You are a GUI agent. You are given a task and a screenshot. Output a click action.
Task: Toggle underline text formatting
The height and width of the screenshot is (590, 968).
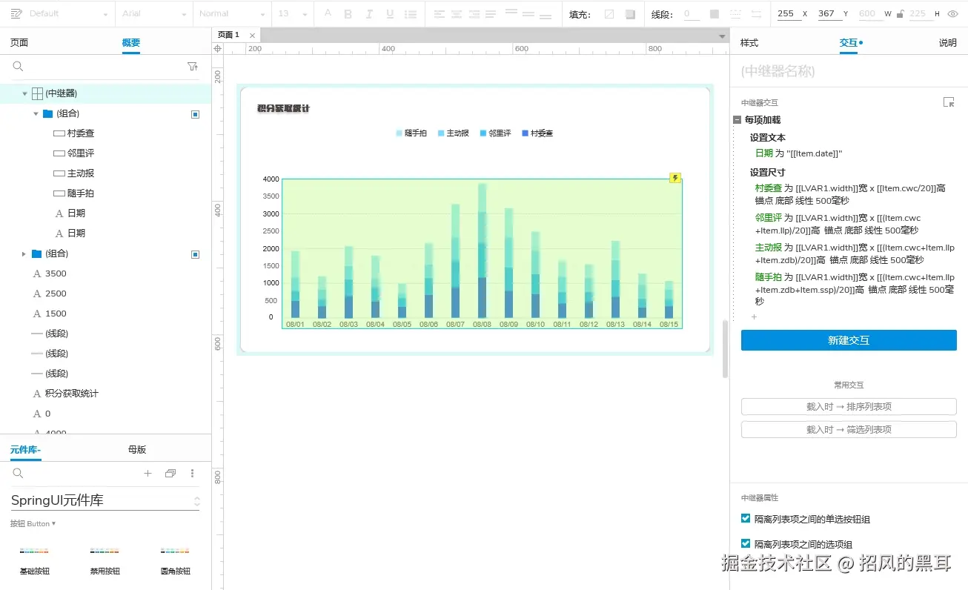[390, 13]
